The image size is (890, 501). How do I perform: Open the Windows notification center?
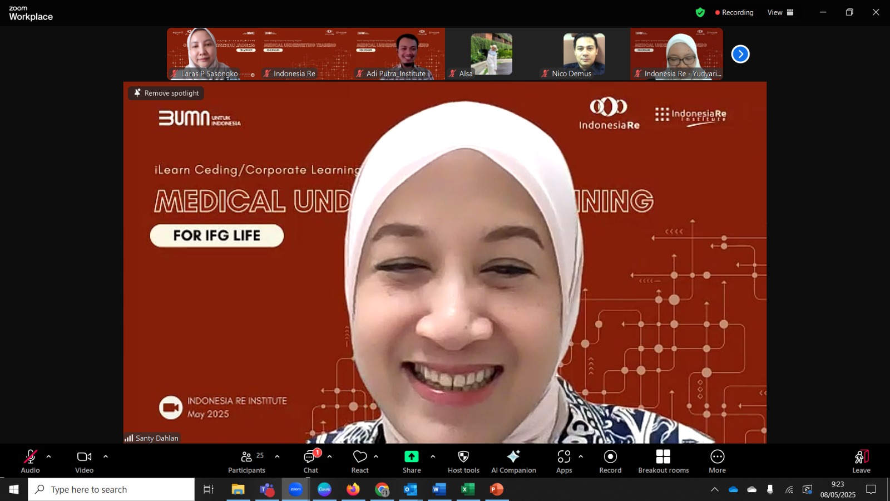pyautogui.click(x=871, y=489)
